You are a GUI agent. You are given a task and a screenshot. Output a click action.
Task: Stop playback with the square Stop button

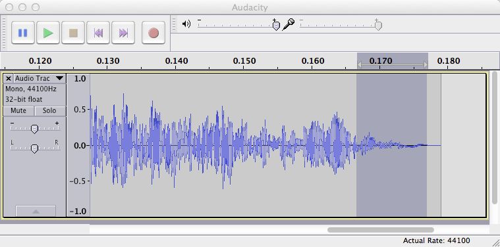[73, 33]
